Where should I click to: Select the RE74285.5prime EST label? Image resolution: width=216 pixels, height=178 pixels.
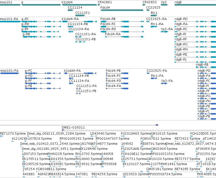[x=187, y=169]
